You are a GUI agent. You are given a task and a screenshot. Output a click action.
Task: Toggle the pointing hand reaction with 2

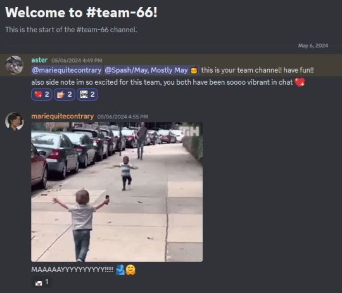pos(65,94)
